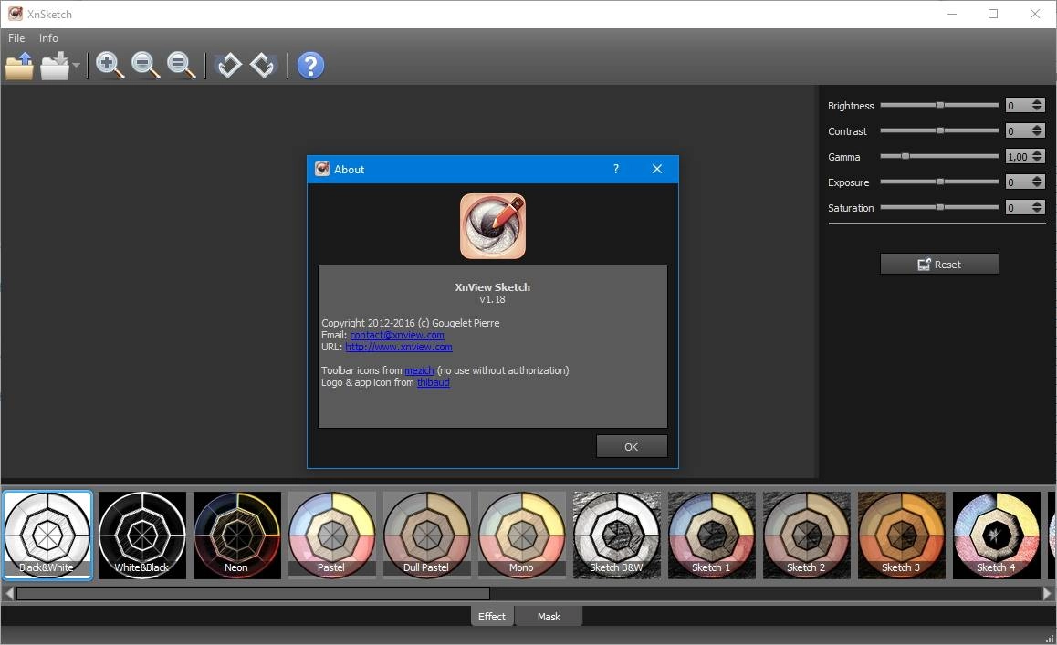This screenshot has width=1057, height=645.
Task: Switch to the Effect tab
Action: [492, 616]
